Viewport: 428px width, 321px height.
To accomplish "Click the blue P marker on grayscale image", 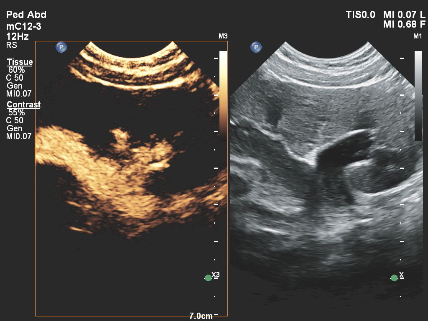I will [x=256, y=47].
